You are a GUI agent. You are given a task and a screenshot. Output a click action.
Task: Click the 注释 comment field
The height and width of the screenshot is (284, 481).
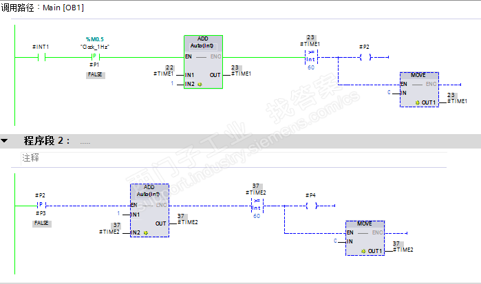click(234, 158)
